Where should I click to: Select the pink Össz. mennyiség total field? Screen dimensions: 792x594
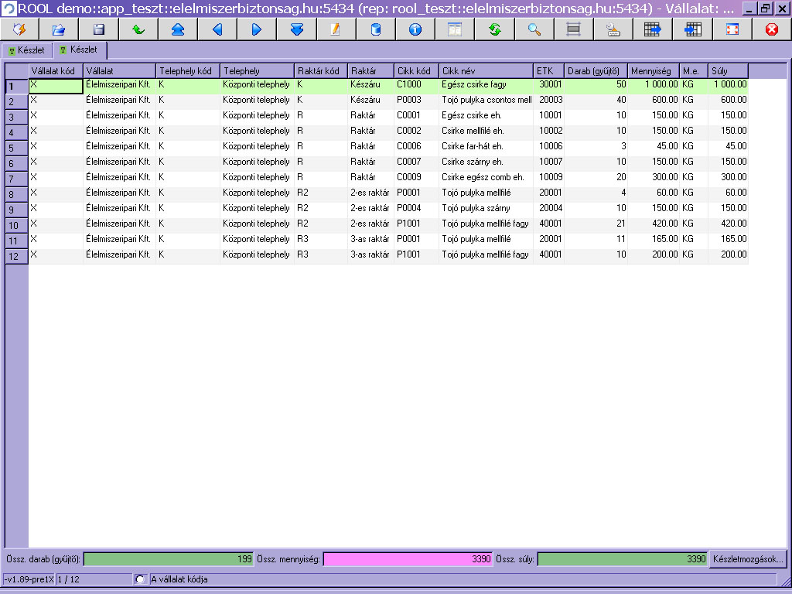408,559
